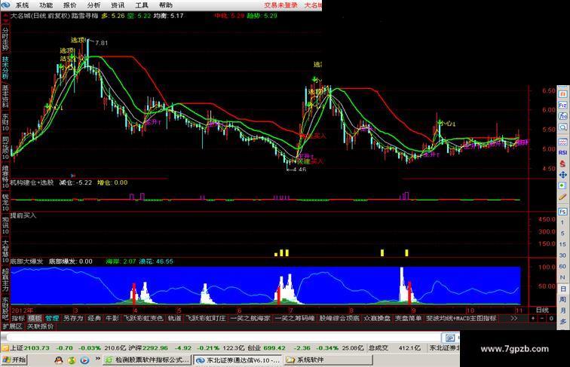Click the 0 reset zoom button

(551, 318)
